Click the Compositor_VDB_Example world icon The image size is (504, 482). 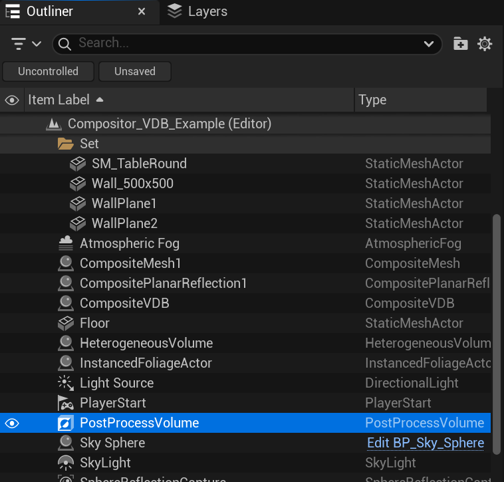(x=54, y=124)
